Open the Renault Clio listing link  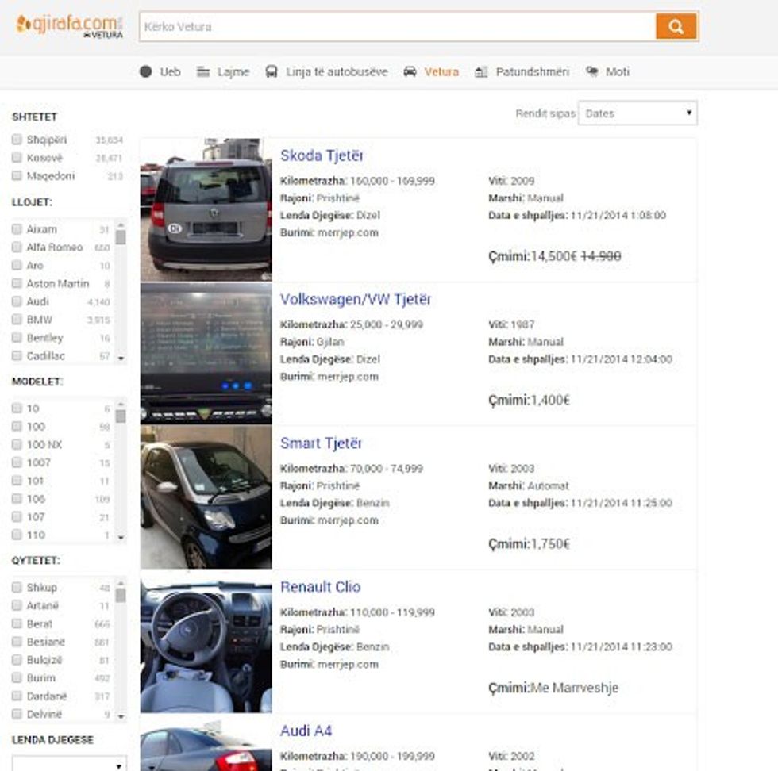click(320, 587)
